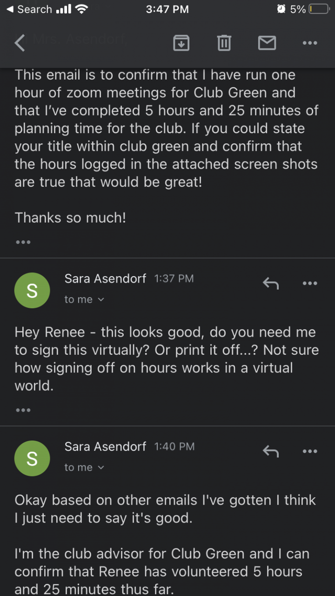Tap sender name Sara Asendorf at 1:37 PM
This screenshot has width=335, height=596.
[105, 278]
